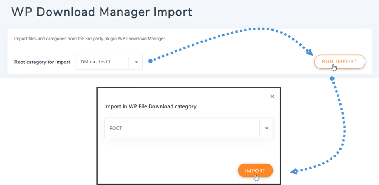The height and width of the screenshot is (185, 379).
Task: Click the 'Root category for import' label
Action: pyautogui.click(x=42, y=62)
